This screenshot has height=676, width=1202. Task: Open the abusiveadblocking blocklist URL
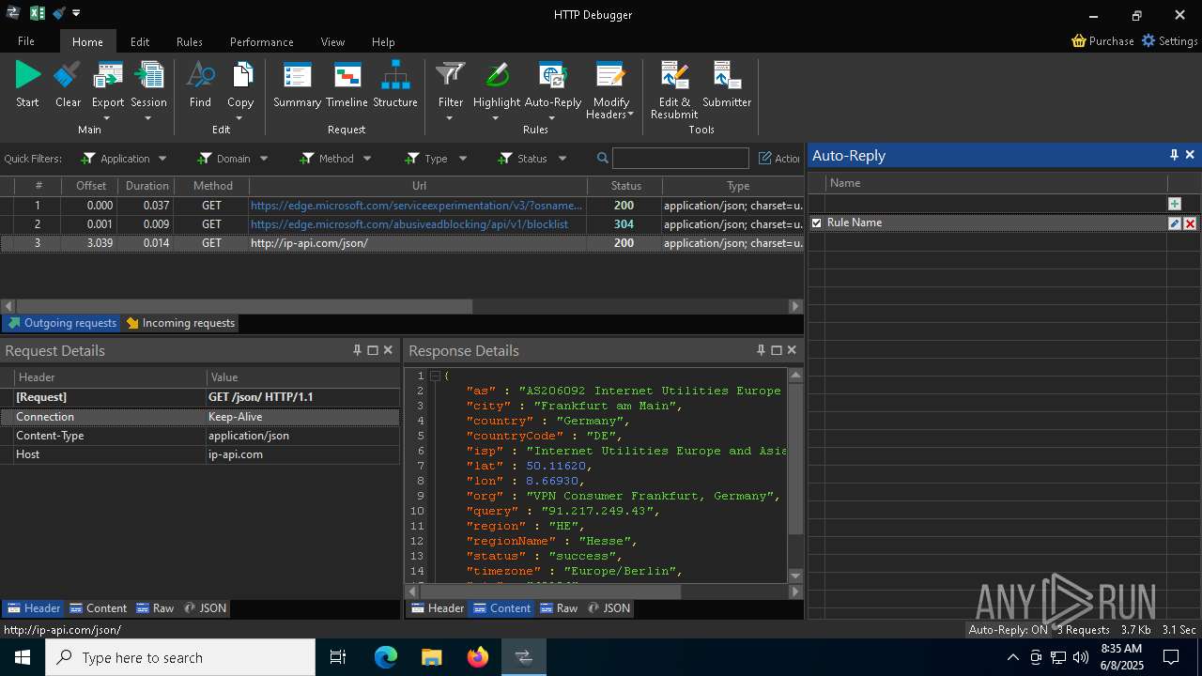(x=409, y=224)
